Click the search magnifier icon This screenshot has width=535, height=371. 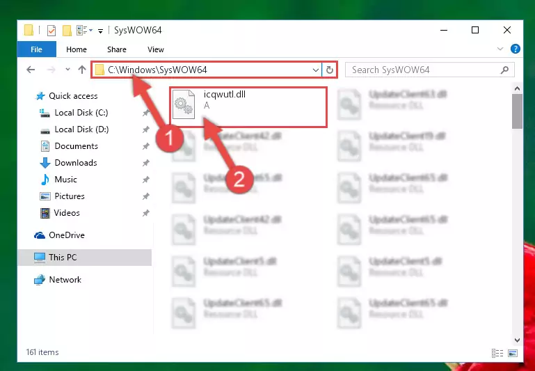[504, 70]
